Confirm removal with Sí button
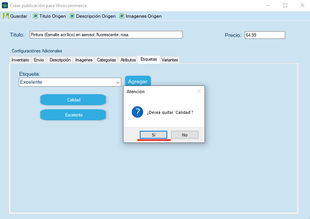Viewport: 310px width, 219px height. [x=153, y=135]
